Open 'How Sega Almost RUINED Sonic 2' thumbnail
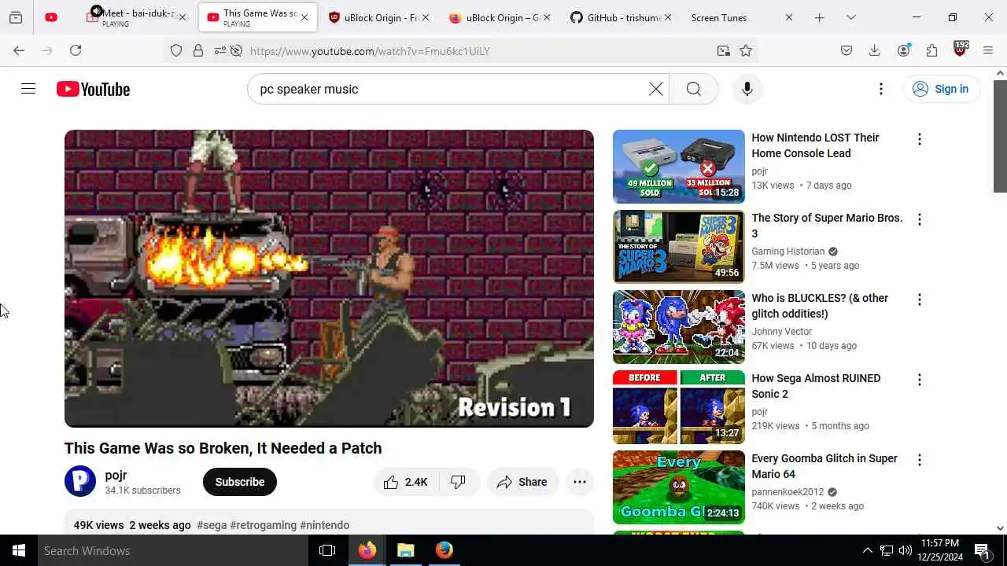The width and height of the screenshot is (1007, 566). pyautogui.click(x=678, y=407)
